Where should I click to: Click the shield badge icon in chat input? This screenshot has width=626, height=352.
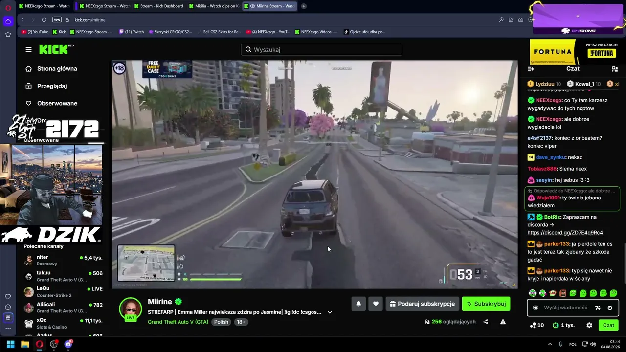point(536,308)
